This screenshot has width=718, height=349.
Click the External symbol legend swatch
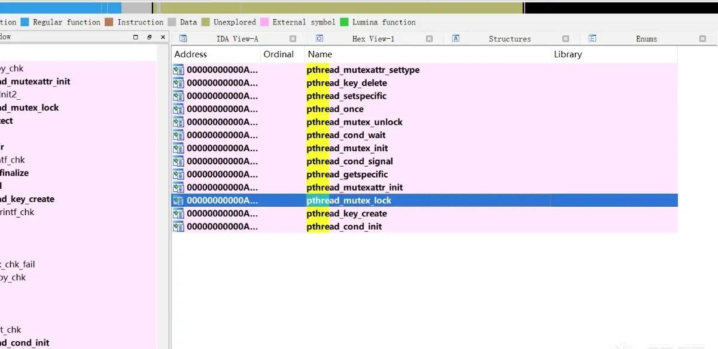[x=264, y=22]
